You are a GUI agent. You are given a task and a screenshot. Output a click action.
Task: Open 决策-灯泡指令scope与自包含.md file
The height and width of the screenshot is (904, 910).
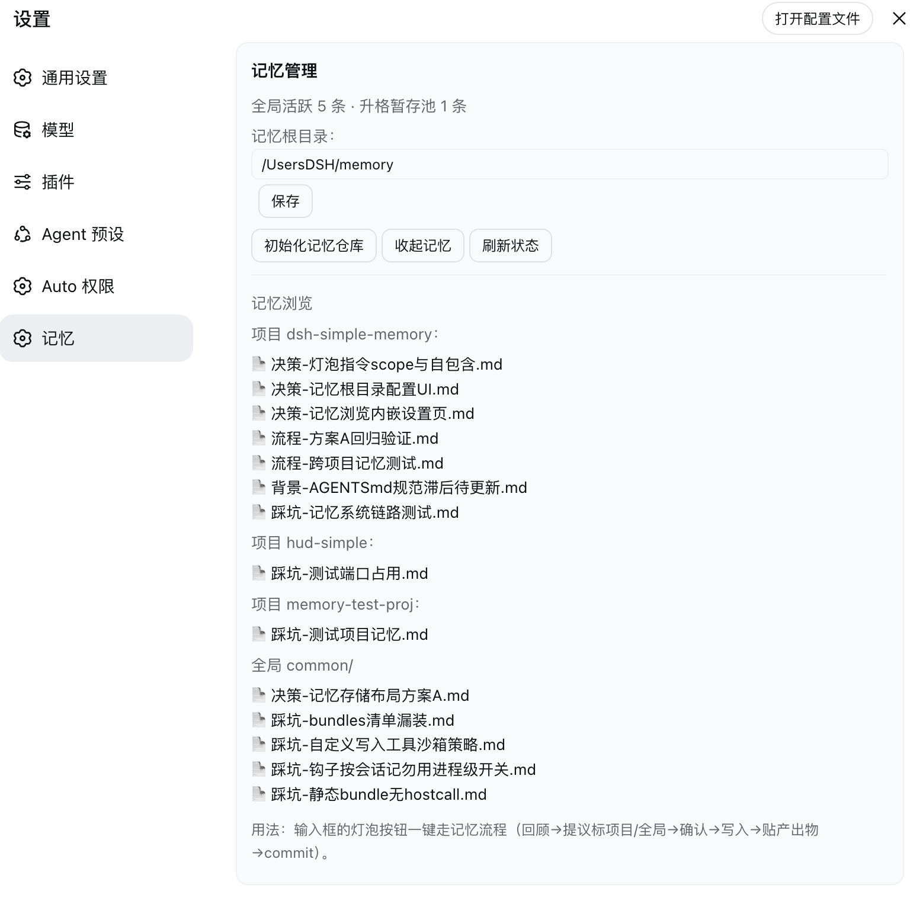click(386, 364)
